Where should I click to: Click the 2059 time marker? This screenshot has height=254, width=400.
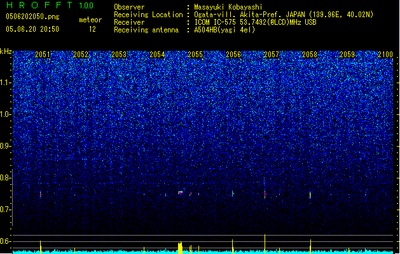[347, 55]
